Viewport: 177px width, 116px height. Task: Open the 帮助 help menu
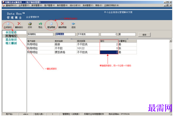tap(99, 5)
